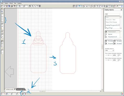Align text to the center
The width and height of the screenshot is (124, 96).
click(x=109, y=44)
